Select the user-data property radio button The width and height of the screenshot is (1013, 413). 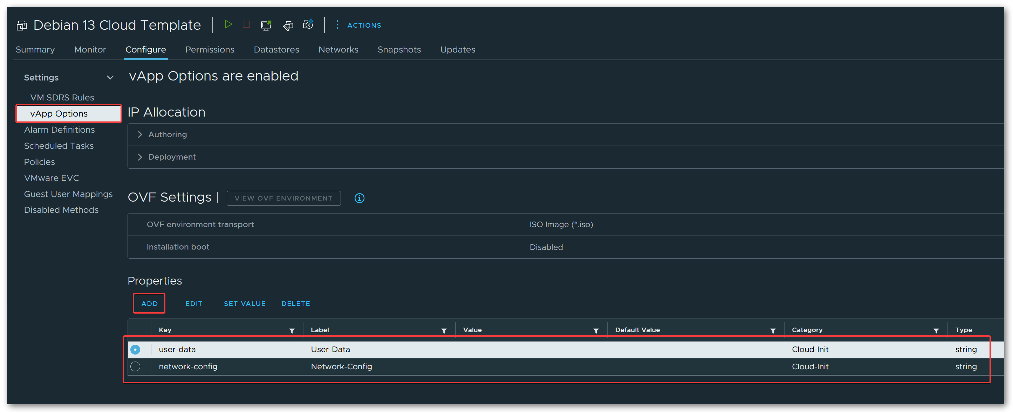[x=135, y=349]
